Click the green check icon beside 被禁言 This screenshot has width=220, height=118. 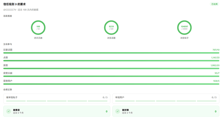pyautogui.click(x=9, y=111)
